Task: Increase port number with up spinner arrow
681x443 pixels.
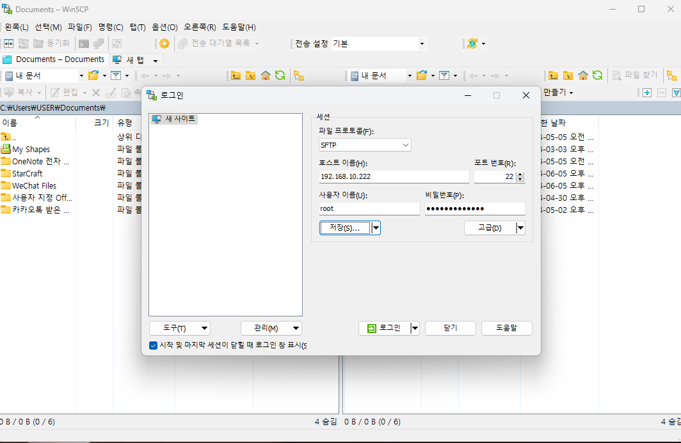Action: point(520,174)
